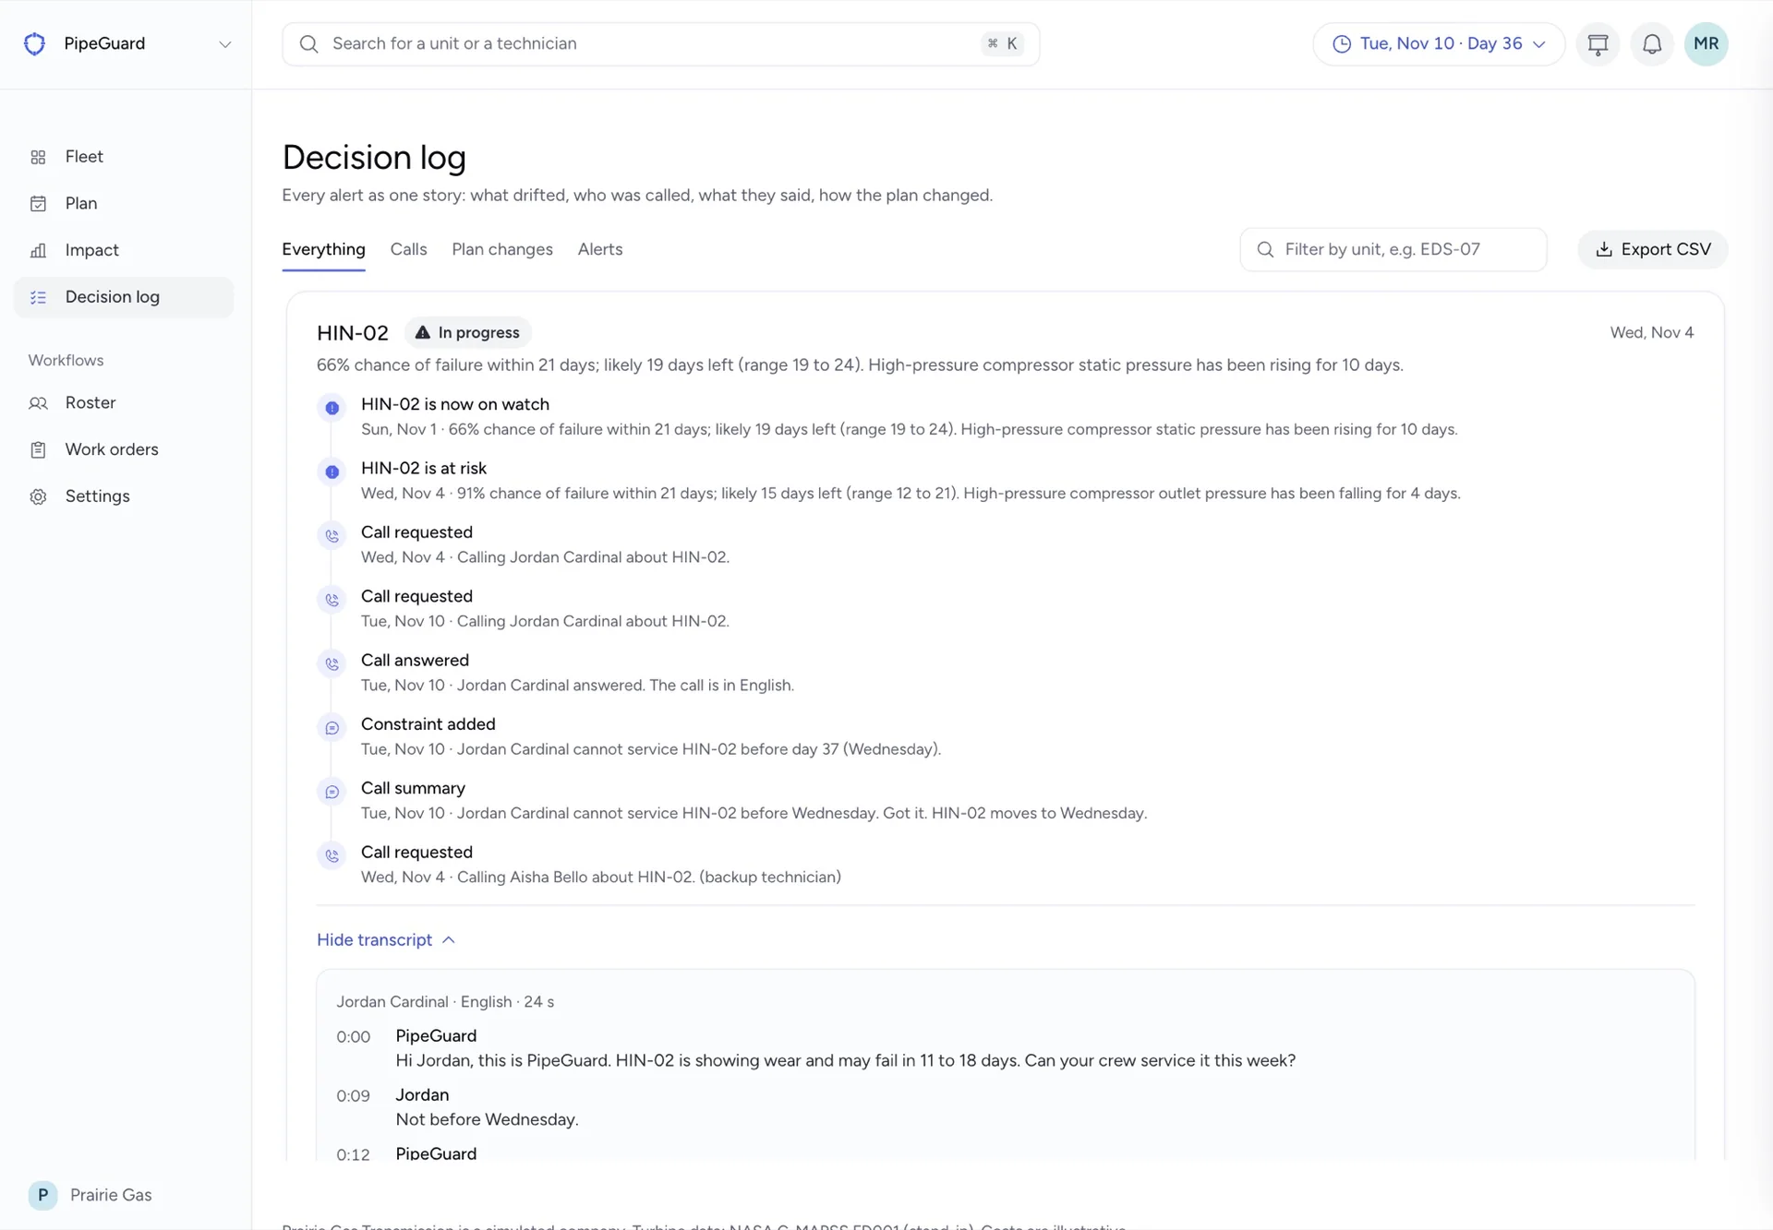
Task: Select Decision log sidebar item
Action: coord(124,297)
